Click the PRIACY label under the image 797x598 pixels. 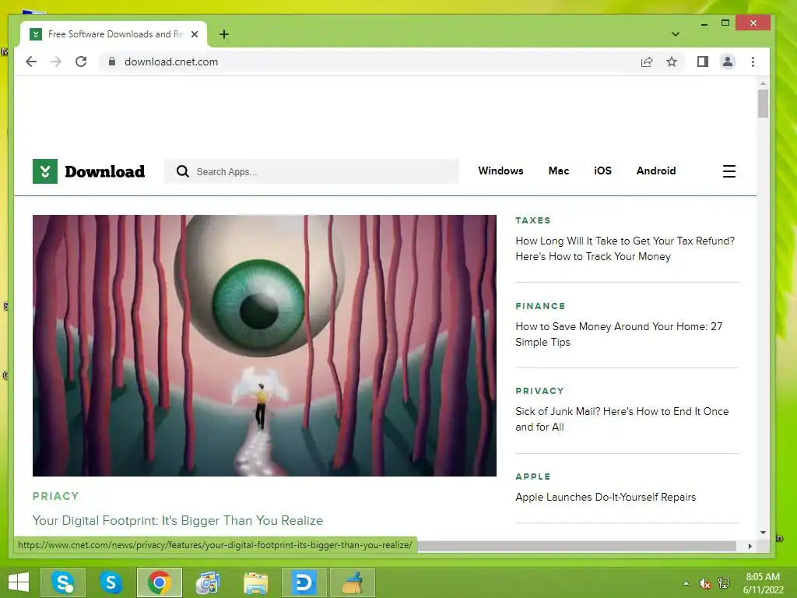point(55,496)
